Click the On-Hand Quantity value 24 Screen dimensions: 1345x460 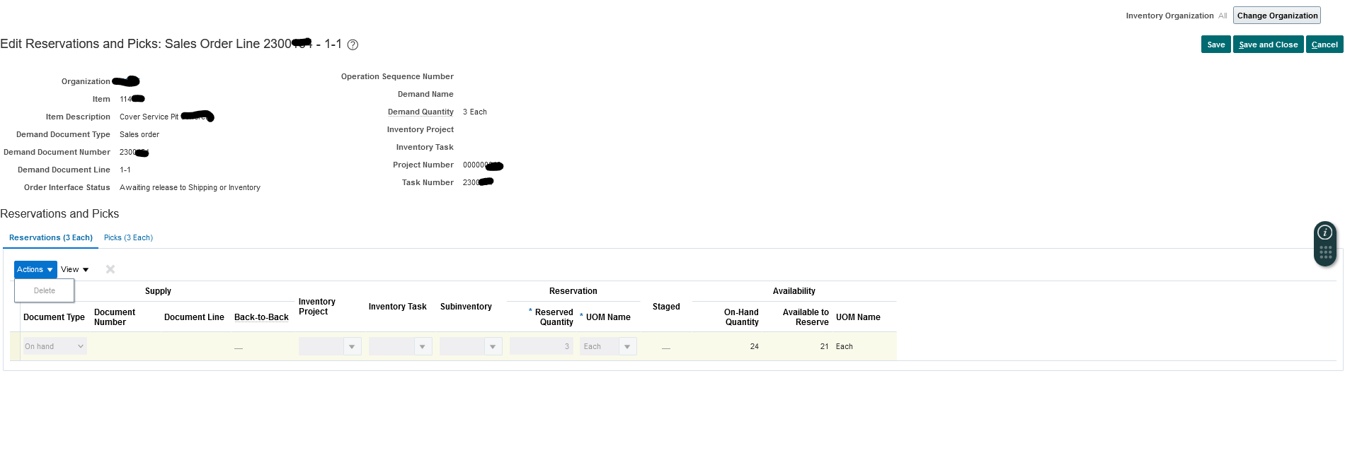(x=754, y=346)
